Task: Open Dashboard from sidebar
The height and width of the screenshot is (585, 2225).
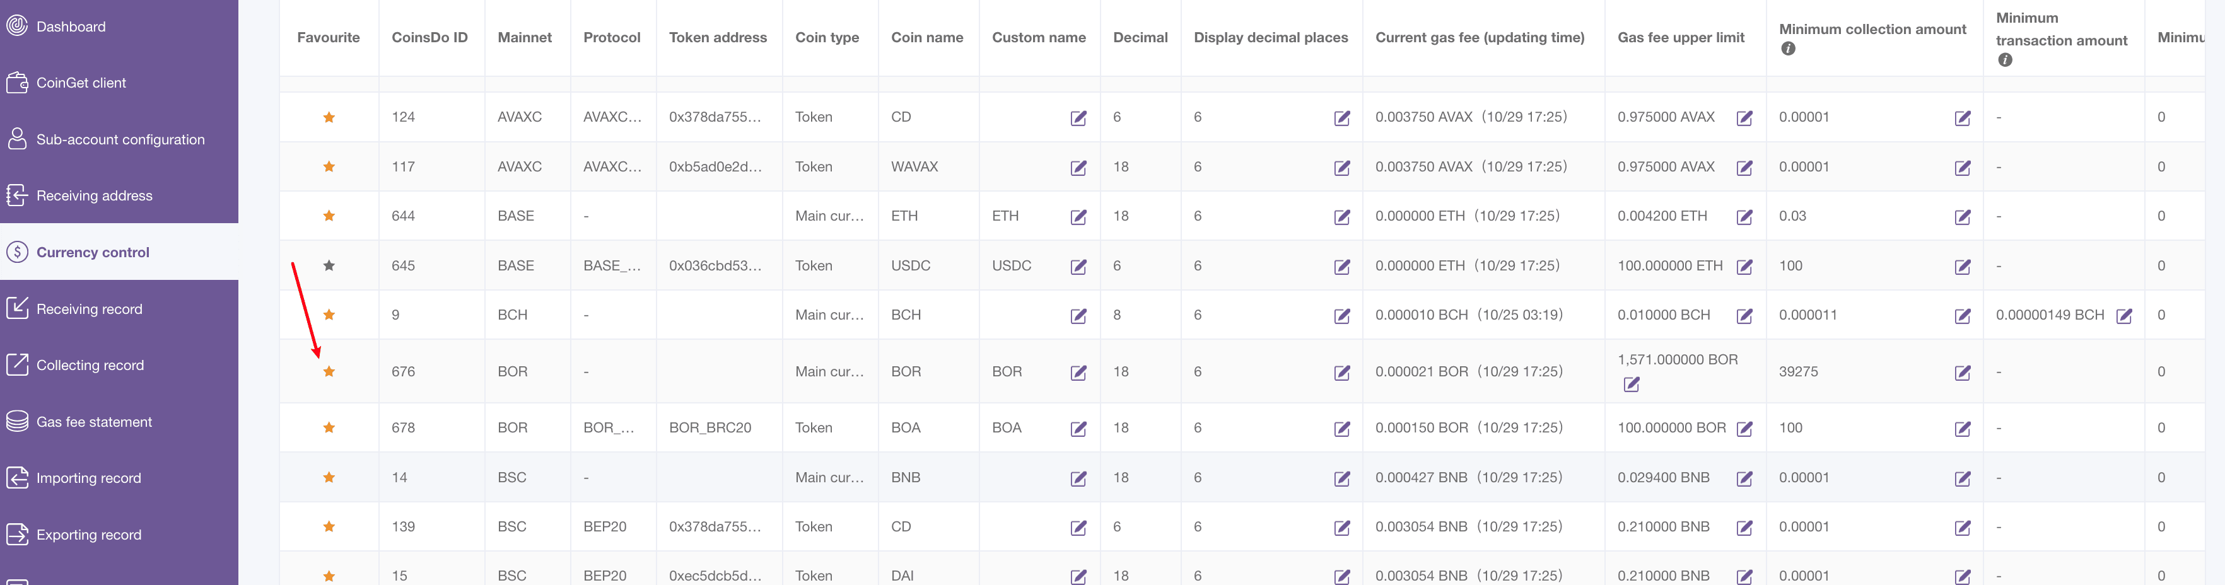Action: pos(71,26)
